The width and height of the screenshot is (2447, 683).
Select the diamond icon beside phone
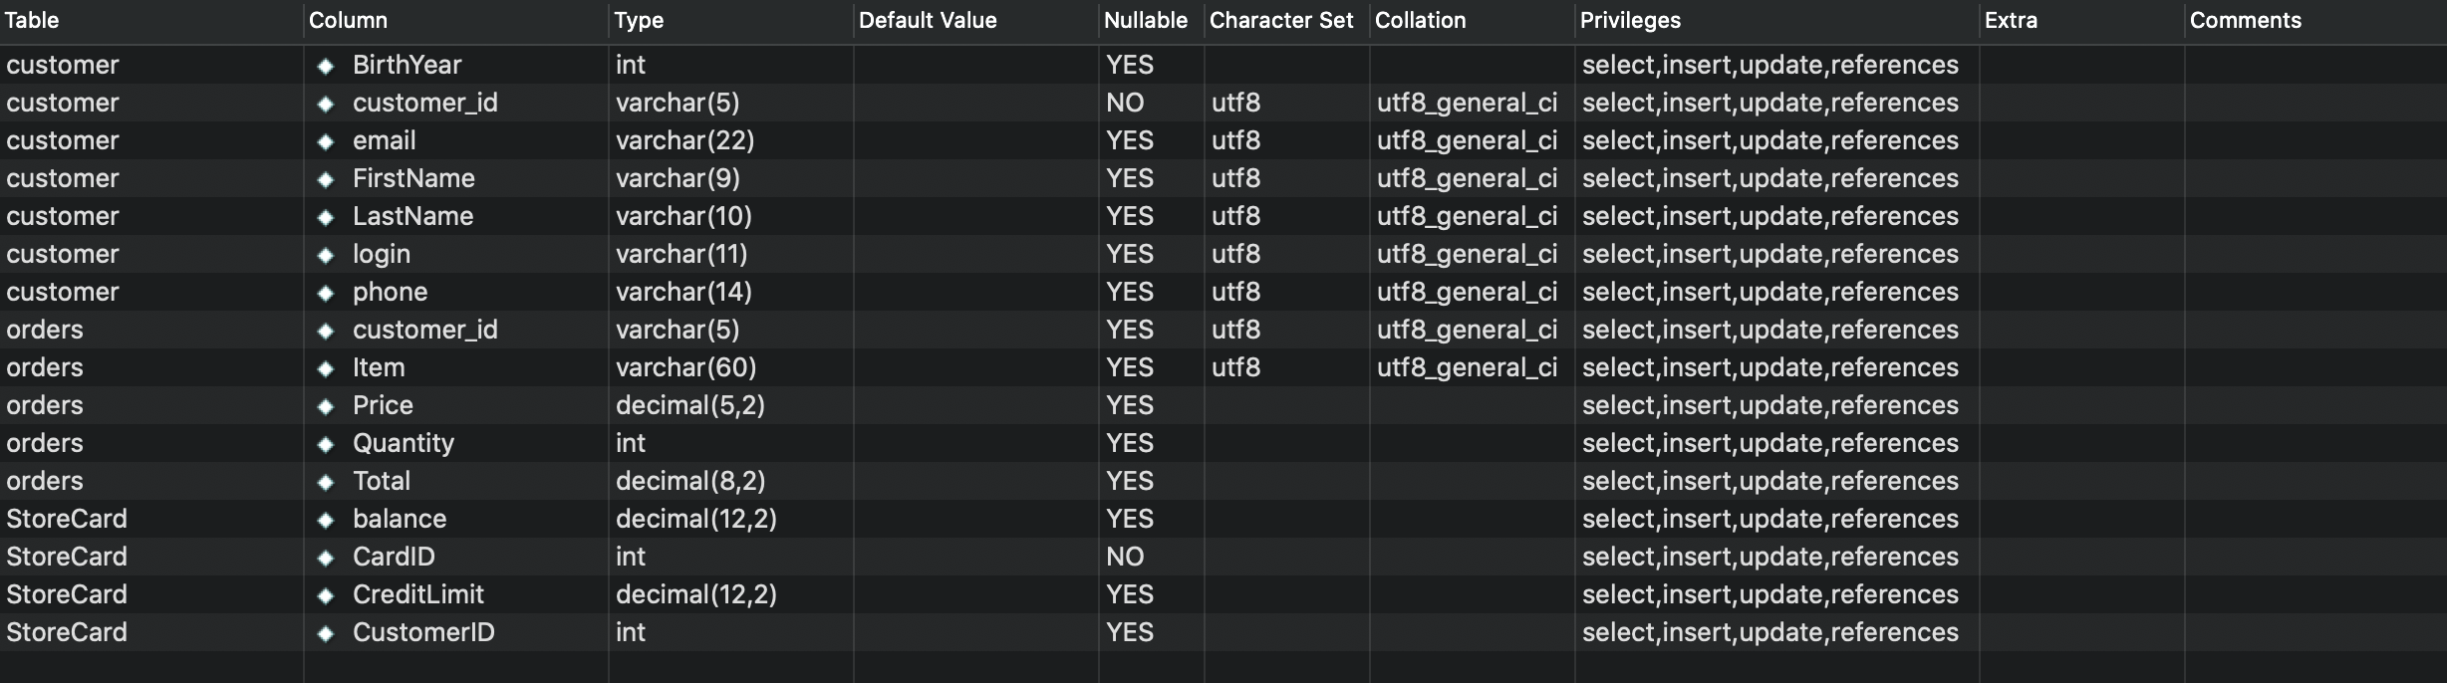point(325,293)
